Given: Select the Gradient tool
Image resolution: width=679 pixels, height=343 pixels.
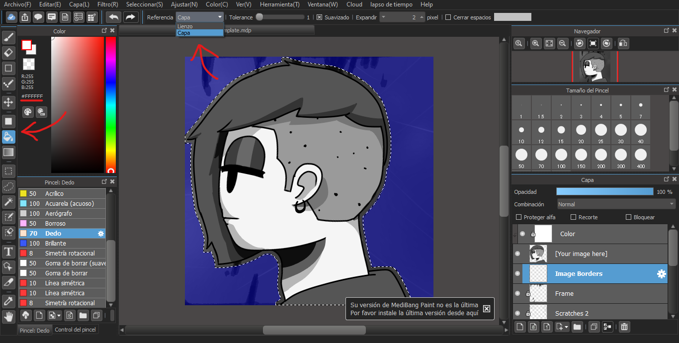Looking at the screenshot, I should point(8,152).
